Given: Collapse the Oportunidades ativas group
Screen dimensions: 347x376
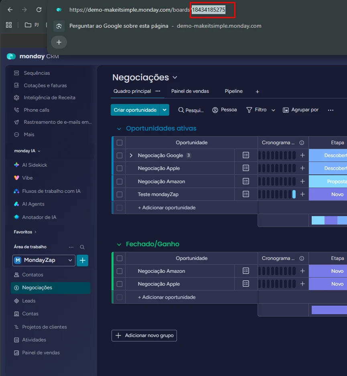Looking at the screenshot, I should pos(119,129).
